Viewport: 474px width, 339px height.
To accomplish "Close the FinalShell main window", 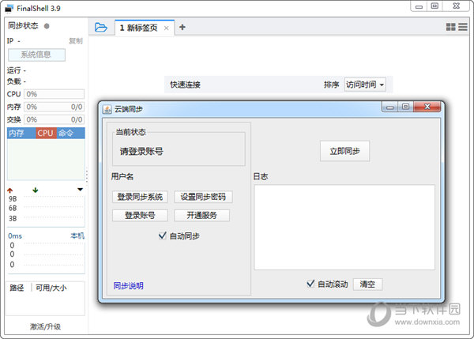I will [457, 6].
